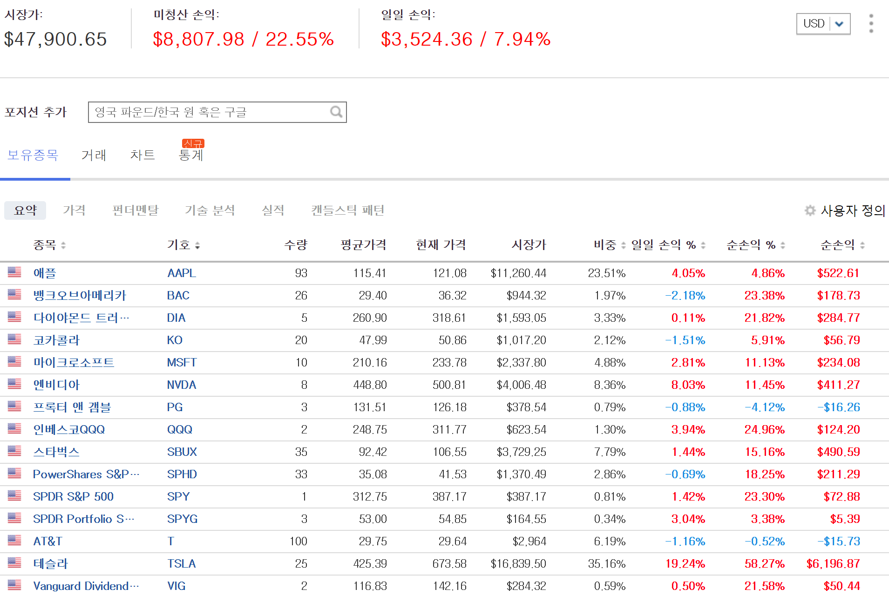Select the 펀더멘탈 view
The image size is (889, 603).
click(135, 210)
